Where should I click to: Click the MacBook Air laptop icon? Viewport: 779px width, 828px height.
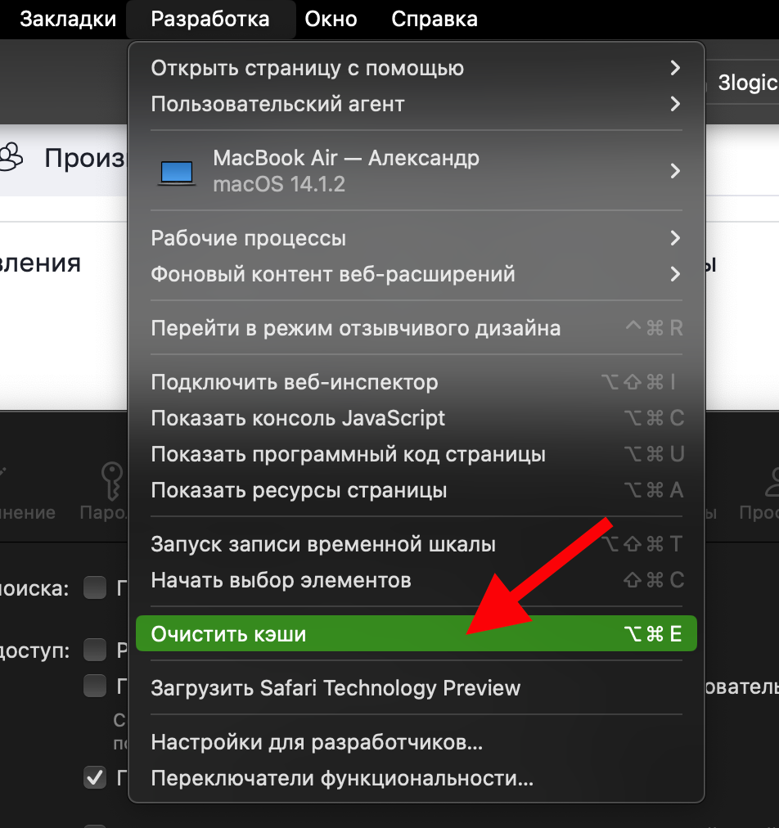coord(177,171)
